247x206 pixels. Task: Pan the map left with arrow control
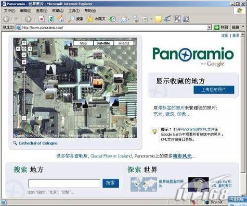[18, 49]
